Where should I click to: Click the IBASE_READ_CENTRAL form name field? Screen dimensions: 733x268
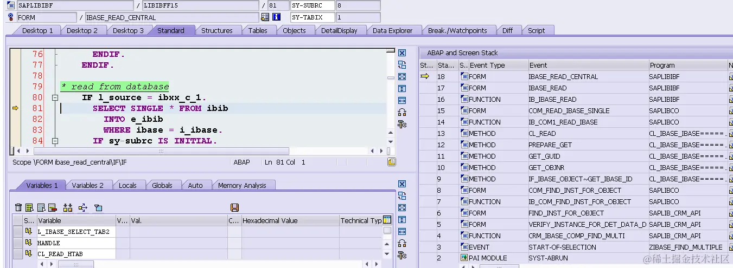coord(172,17)
